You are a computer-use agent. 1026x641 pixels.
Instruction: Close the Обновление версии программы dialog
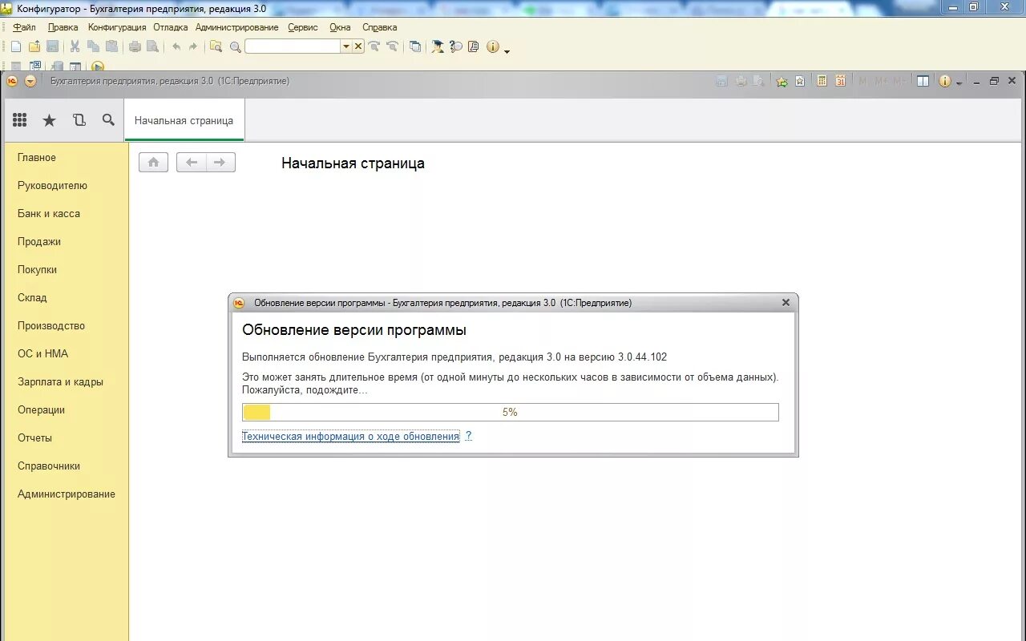tap(786, 303)
